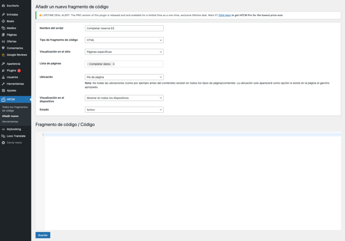This screenshot has height=241, width=345.
Task: Collapse sidebar via Cerrar menú text
Action: (x=14, y=143)
